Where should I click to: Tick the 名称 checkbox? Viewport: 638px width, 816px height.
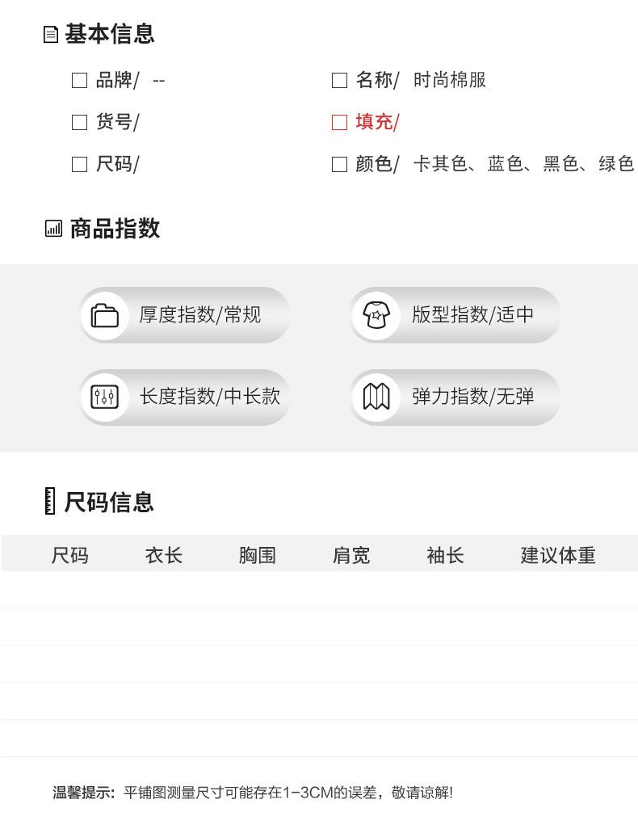pos(339,80)
